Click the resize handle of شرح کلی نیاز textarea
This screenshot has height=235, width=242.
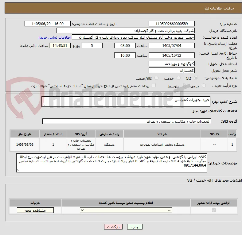click(43, 105)
